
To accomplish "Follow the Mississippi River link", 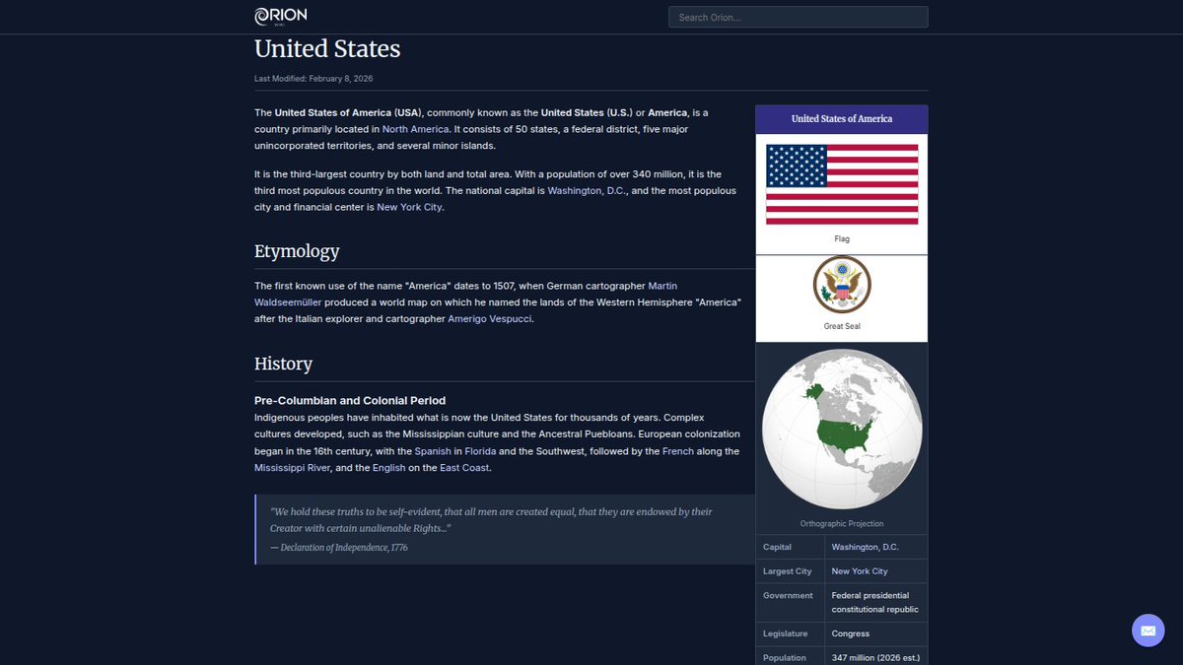I will (x=292, y=468).
